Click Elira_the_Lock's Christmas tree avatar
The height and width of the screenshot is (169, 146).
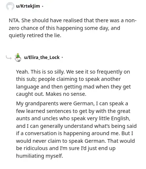click(18, 58)
